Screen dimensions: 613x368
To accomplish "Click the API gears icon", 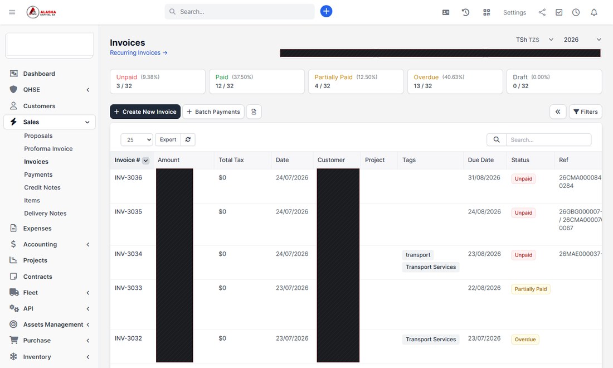I will pyautogui.click(x=14, y=308).
